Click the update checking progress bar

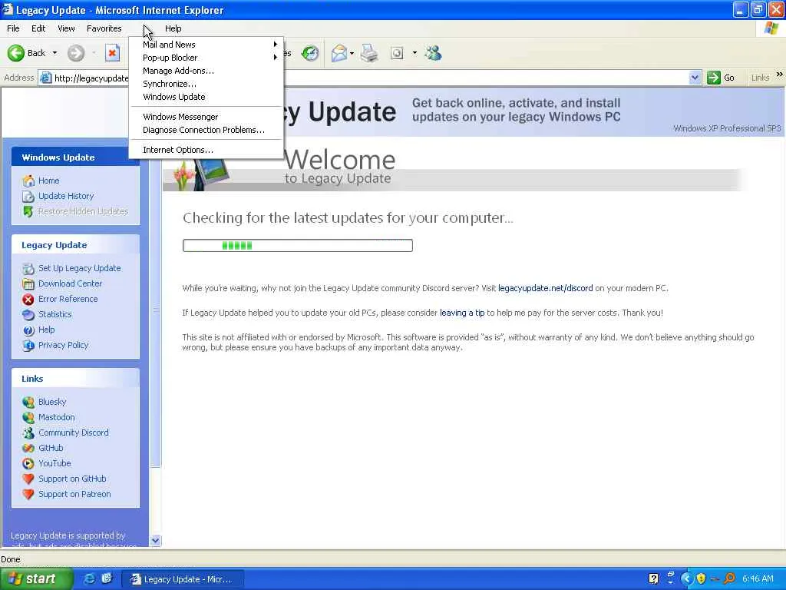click(x=298, y=245)
